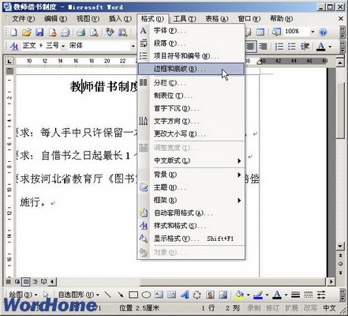Toggle center alignment button
The height and width of the screenshot is (316, 348).
click(250, 47)
